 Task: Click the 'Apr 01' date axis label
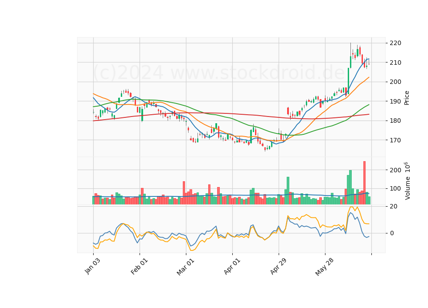[232, 266]
